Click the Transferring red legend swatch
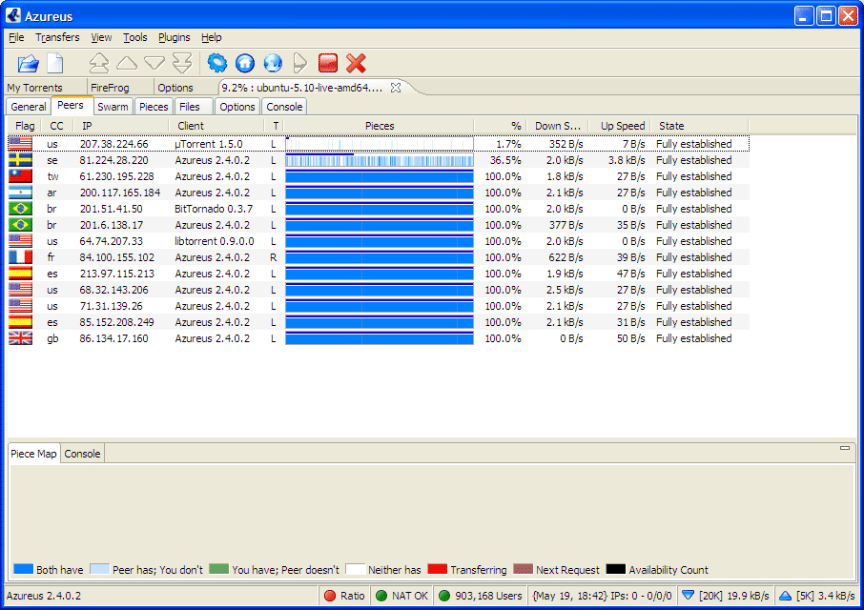The width and height of the screenshot is (864, 610). pyautogui.click(x=438, y=569)
